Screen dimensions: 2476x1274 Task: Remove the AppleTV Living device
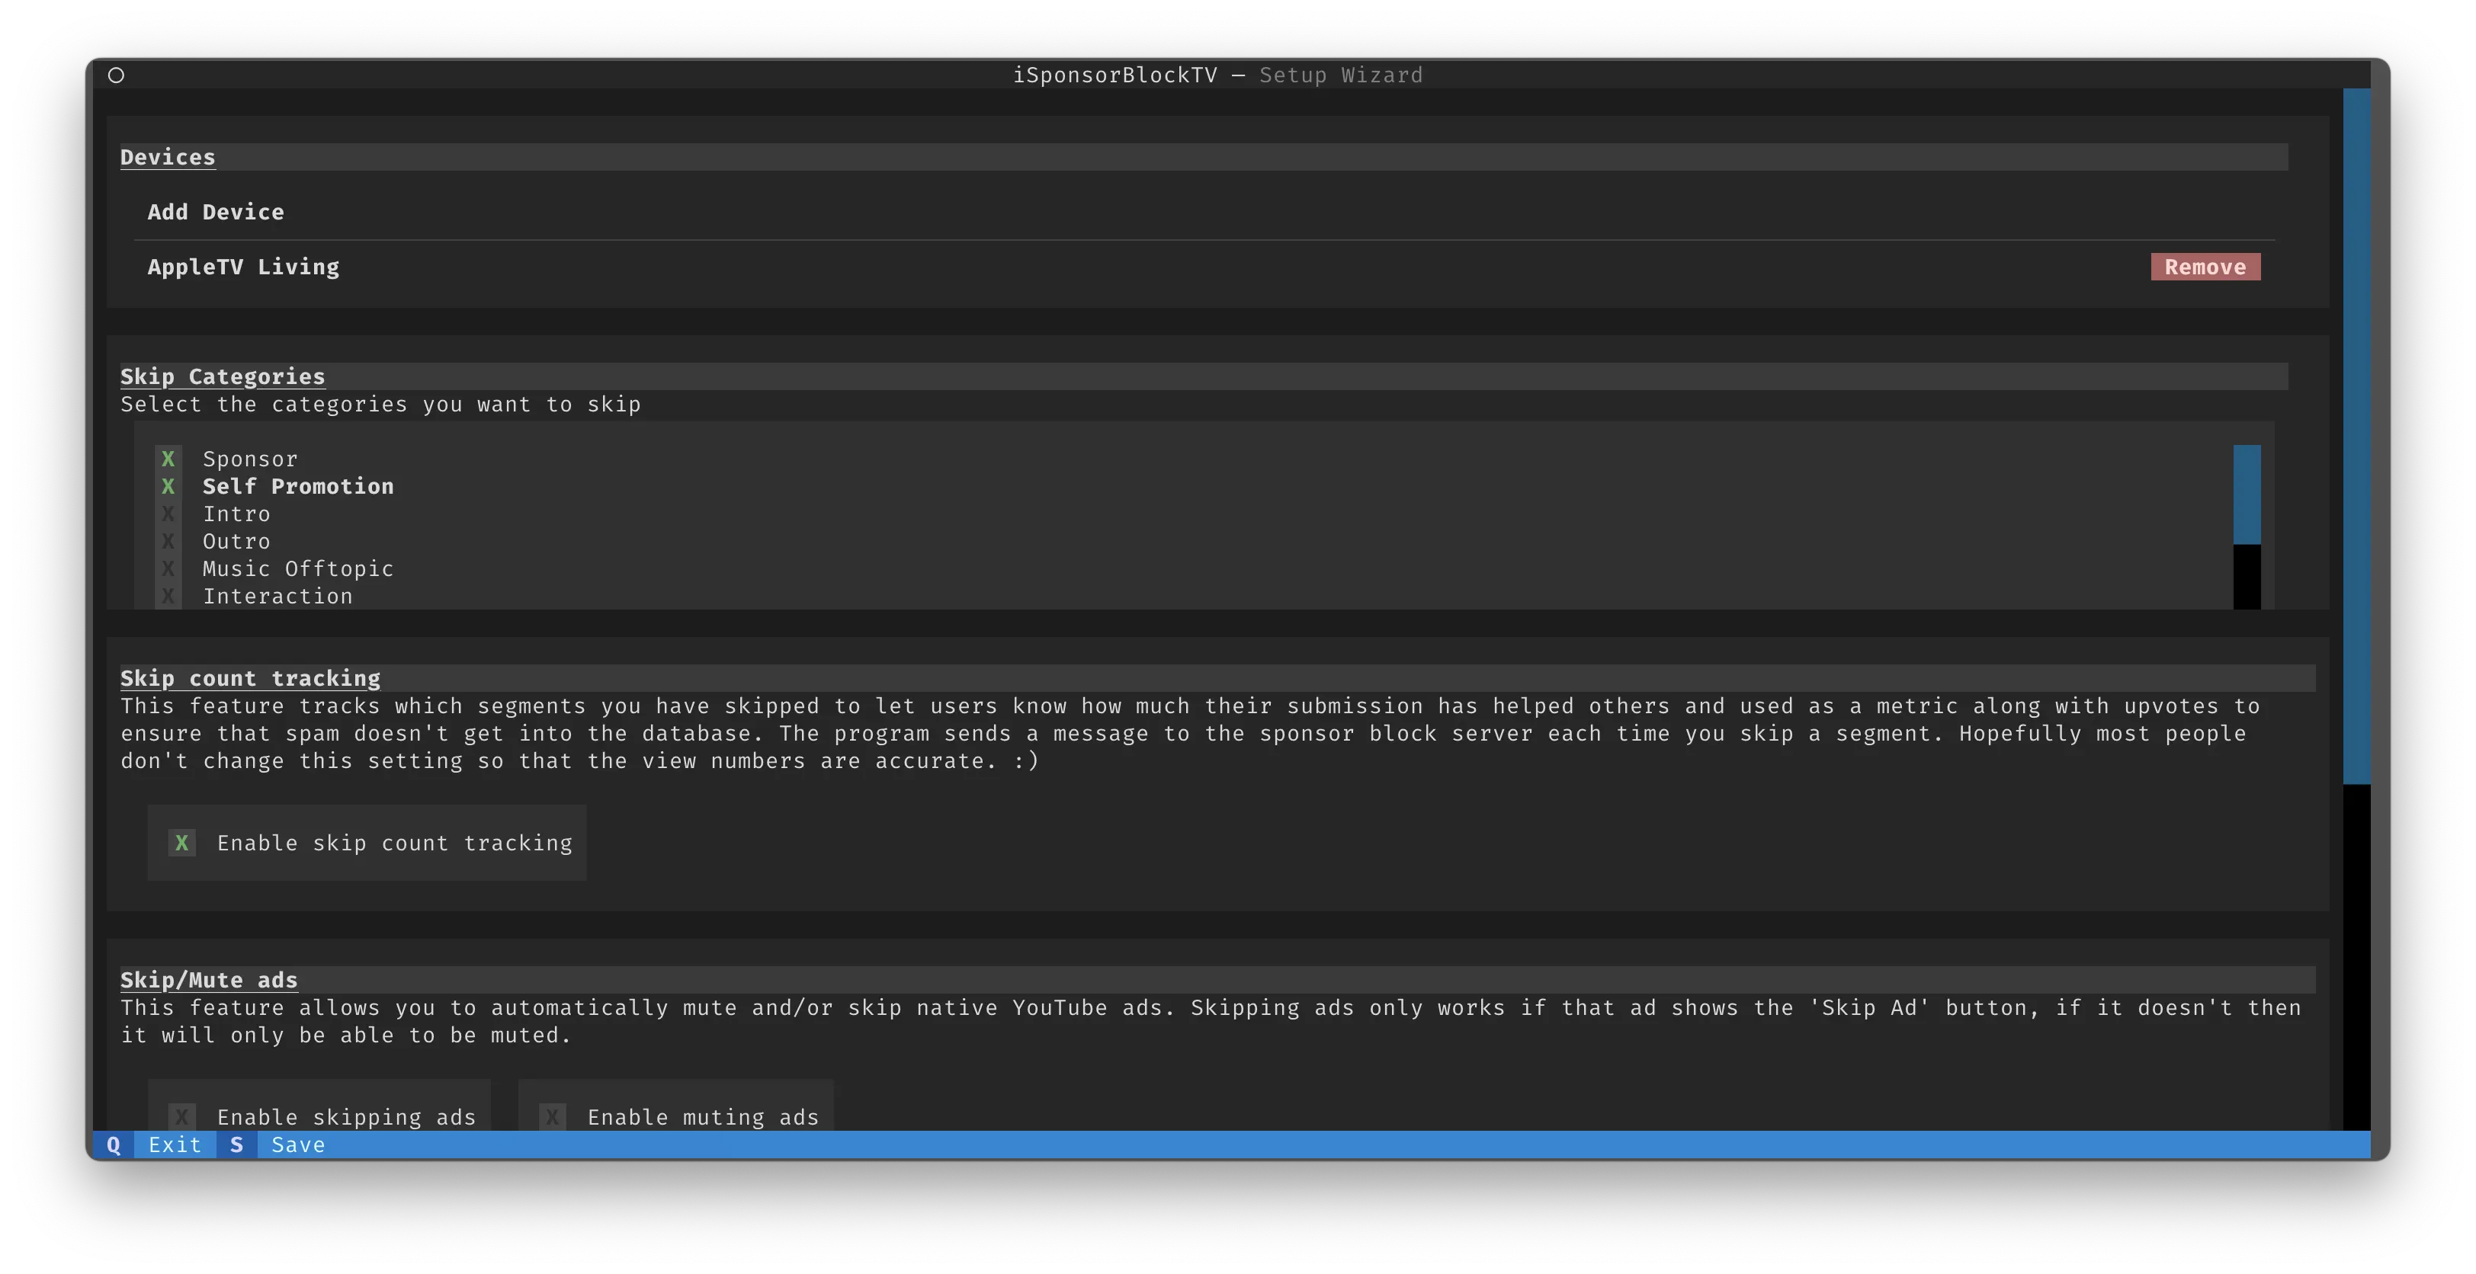click(x=2205, y=267)
